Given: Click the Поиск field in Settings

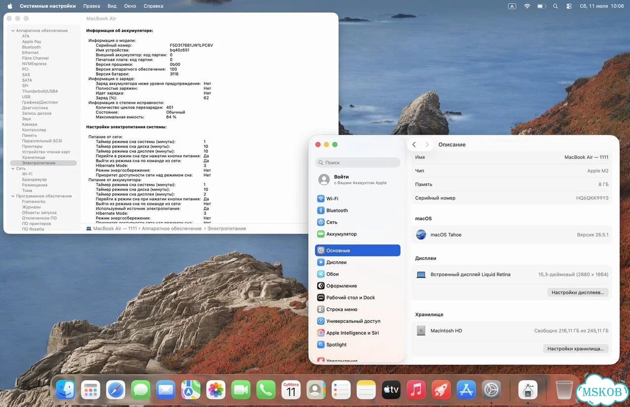Looking at the screenshot, I should coord(358,162).
